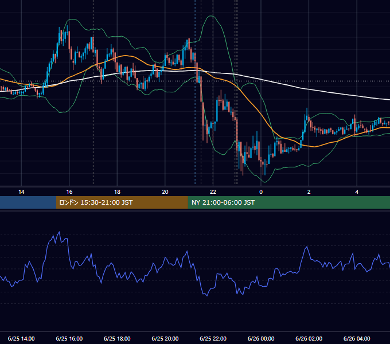Click the 6/25 20:00 date label
This screenshot has height=344, width=390.
pos(165,338)
